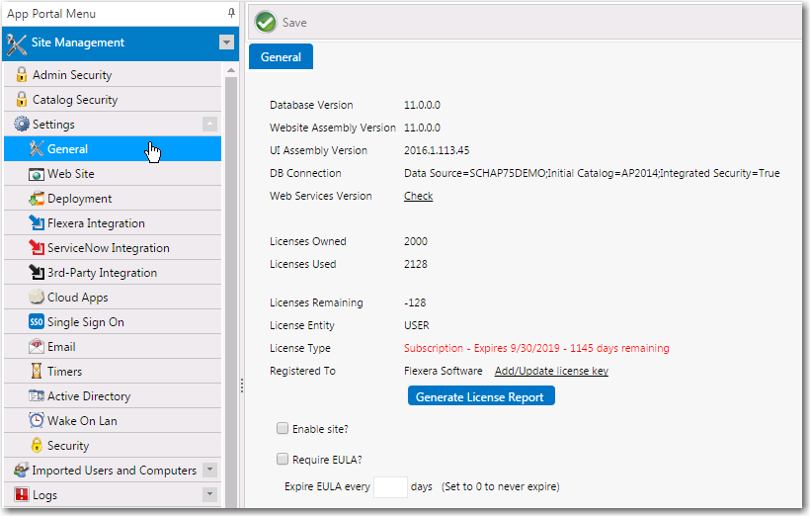Check the 'Require EULA?' checkbox
The height and width of the screenshot is (516, 810).
283,459
